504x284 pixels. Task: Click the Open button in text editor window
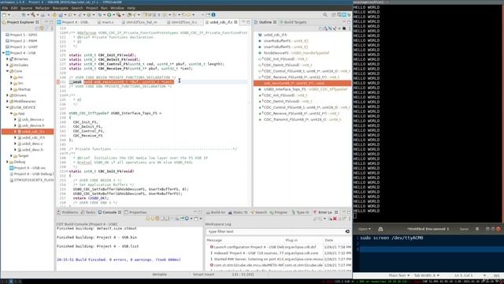click(364, 229)
